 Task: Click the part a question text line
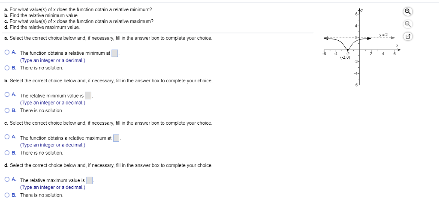click(x=78, y=9)
